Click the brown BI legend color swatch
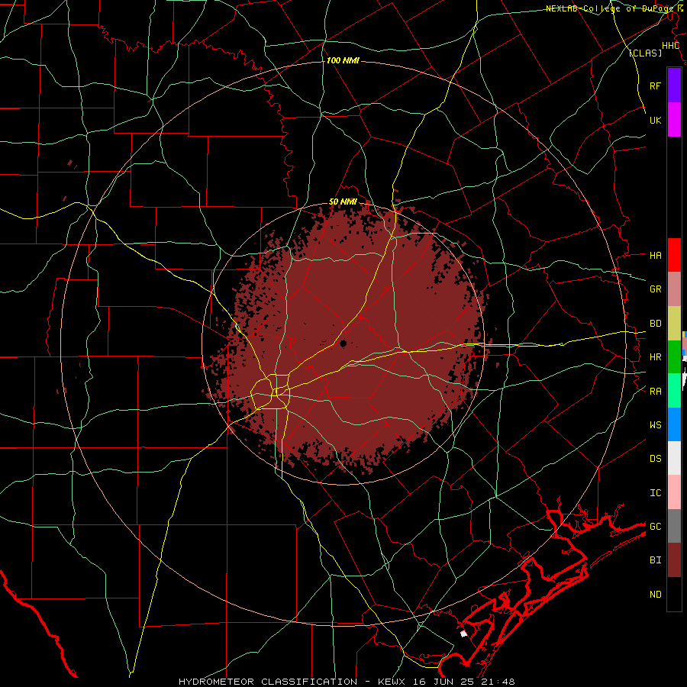The image size is (687, 687). click(x=674, y=560)
